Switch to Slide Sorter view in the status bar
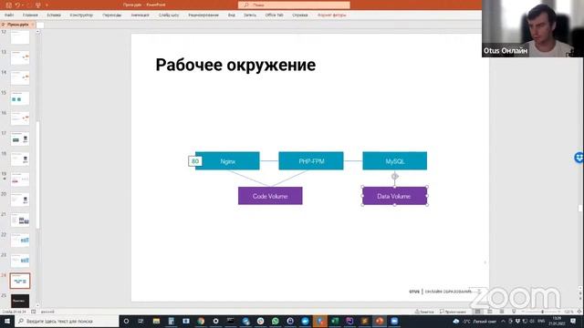584x328 pixels. coord(490,312)
